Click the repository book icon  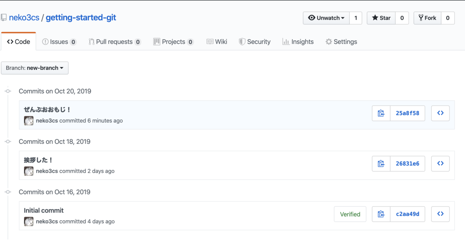coord(3,18)
